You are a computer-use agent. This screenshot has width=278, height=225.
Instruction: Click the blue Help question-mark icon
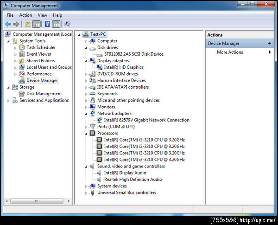47,24
